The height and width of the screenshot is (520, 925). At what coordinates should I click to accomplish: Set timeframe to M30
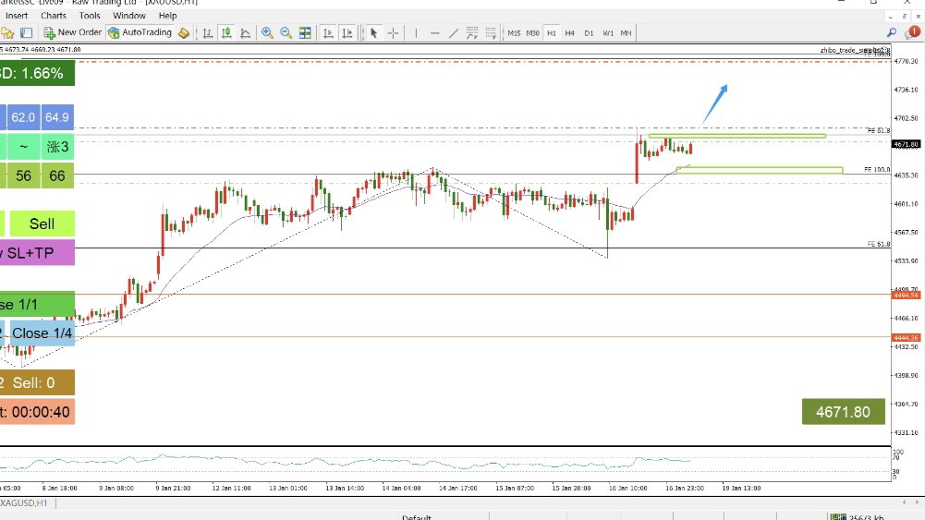532,33
